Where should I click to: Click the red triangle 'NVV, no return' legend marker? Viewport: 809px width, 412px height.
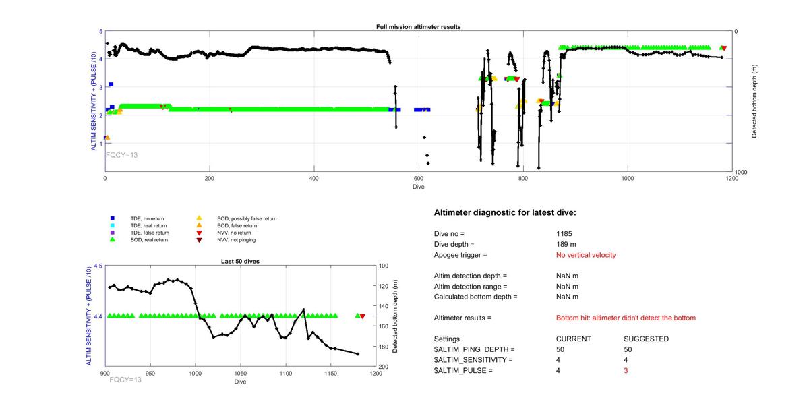[x=199, y=233]
